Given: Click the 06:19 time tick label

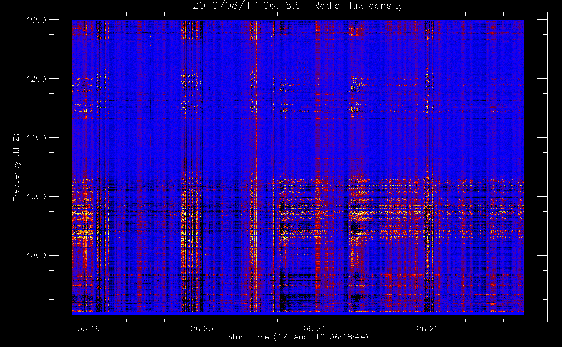Looking at the screenshot, I should (x=89, y=329).
